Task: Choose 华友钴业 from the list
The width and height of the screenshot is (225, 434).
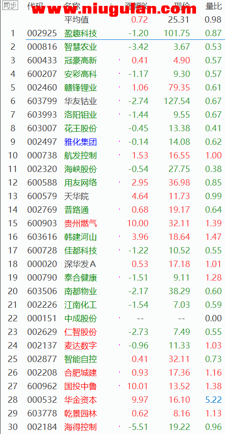Action: 81,101
